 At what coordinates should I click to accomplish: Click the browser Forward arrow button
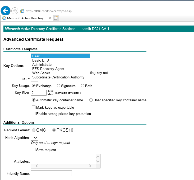15,11
